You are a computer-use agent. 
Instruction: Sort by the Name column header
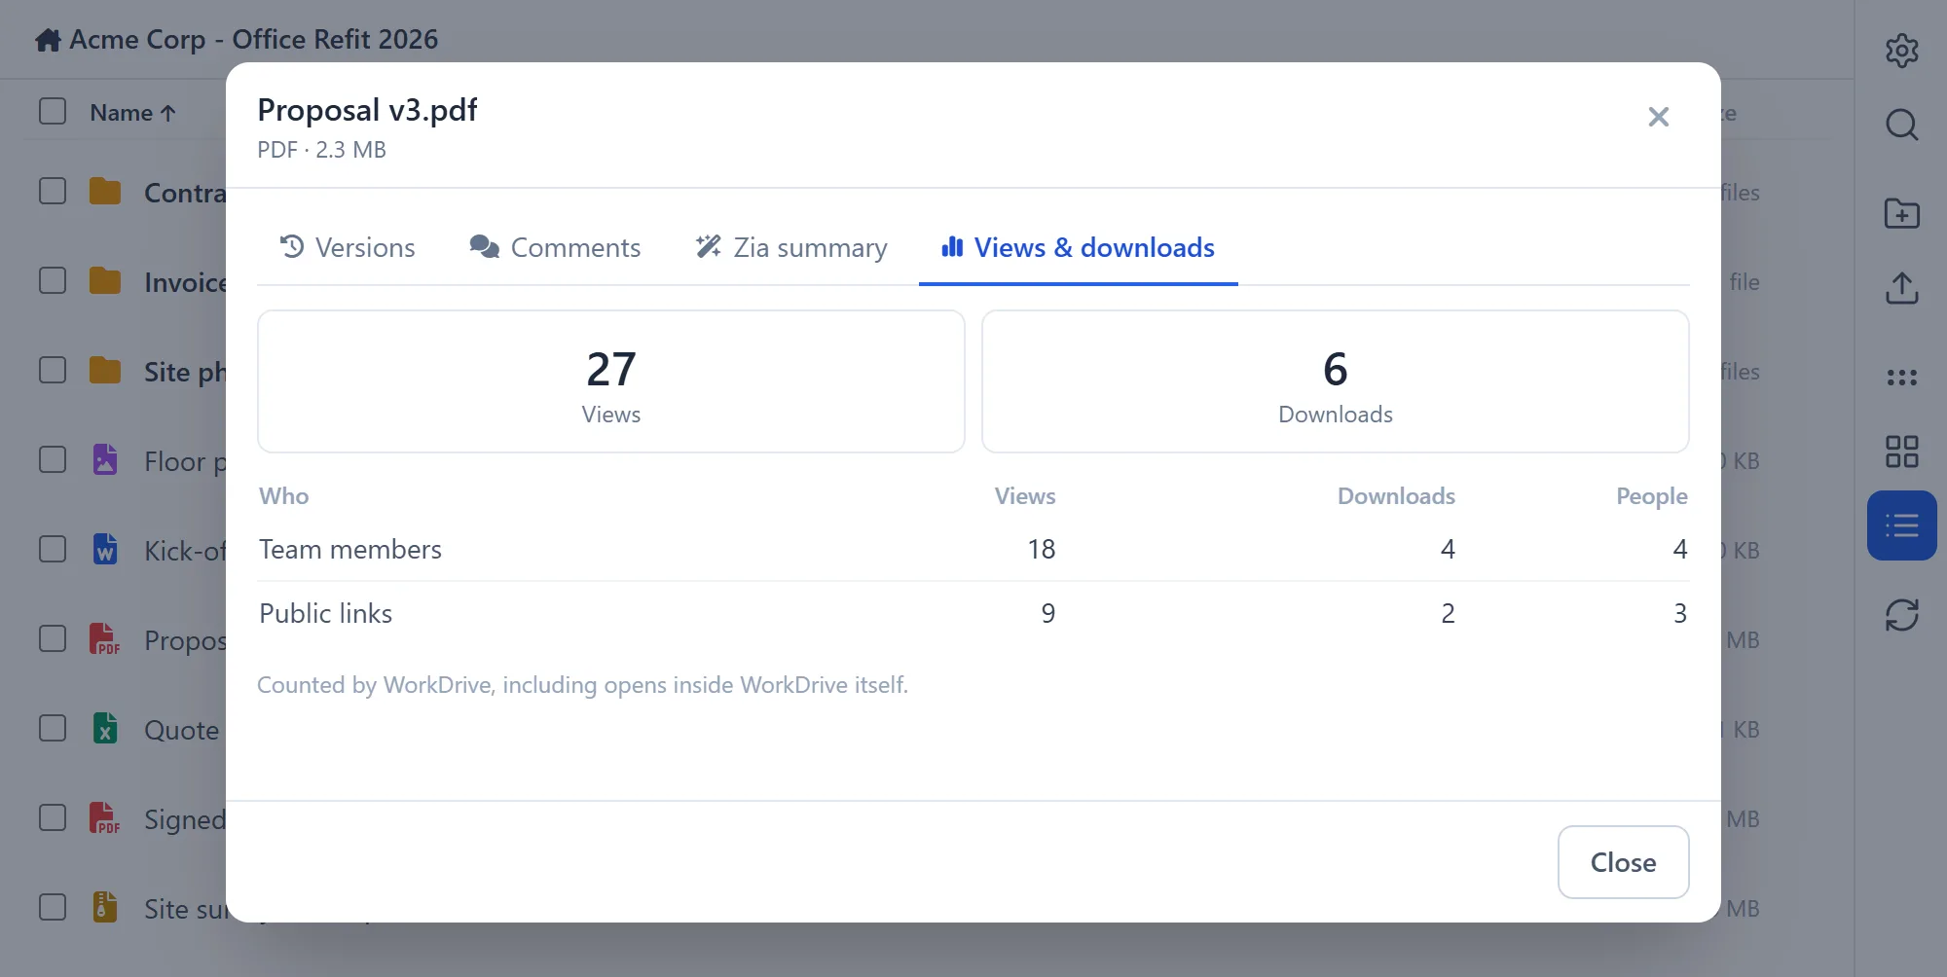132,113
